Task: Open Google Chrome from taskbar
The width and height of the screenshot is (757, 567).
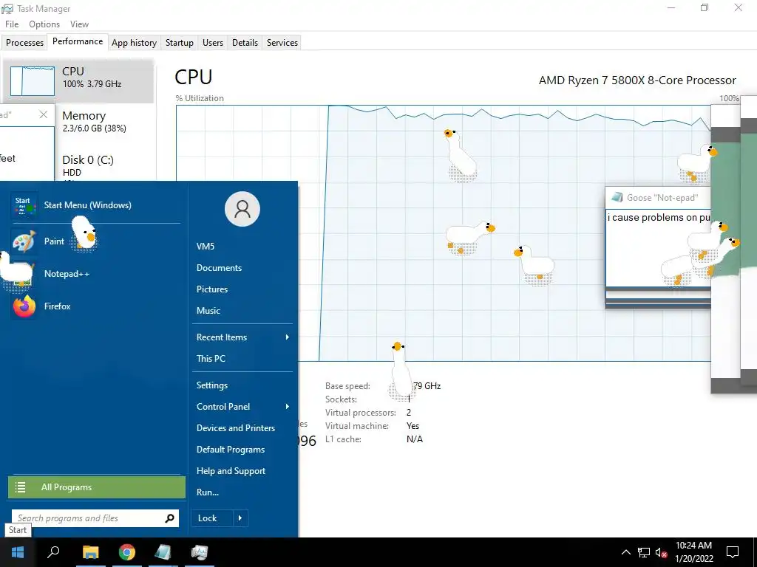Action: click(127, 552)
